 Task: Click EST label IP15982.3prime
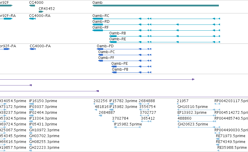pyautogui.click(x=123, y=107)
